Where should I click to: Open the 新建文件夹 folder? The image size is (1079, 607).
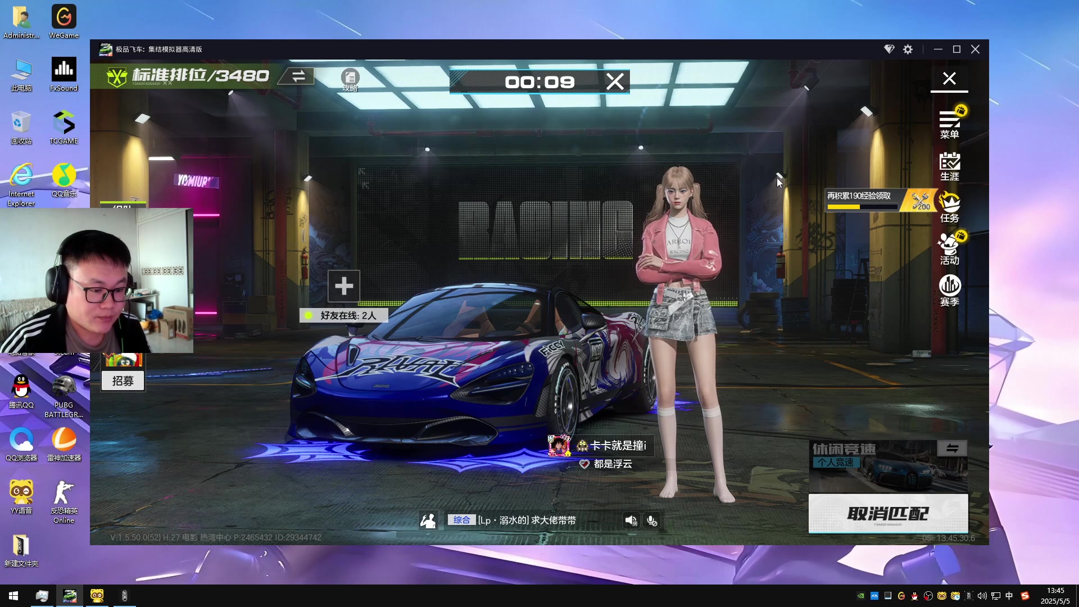[x=21, y=550]
